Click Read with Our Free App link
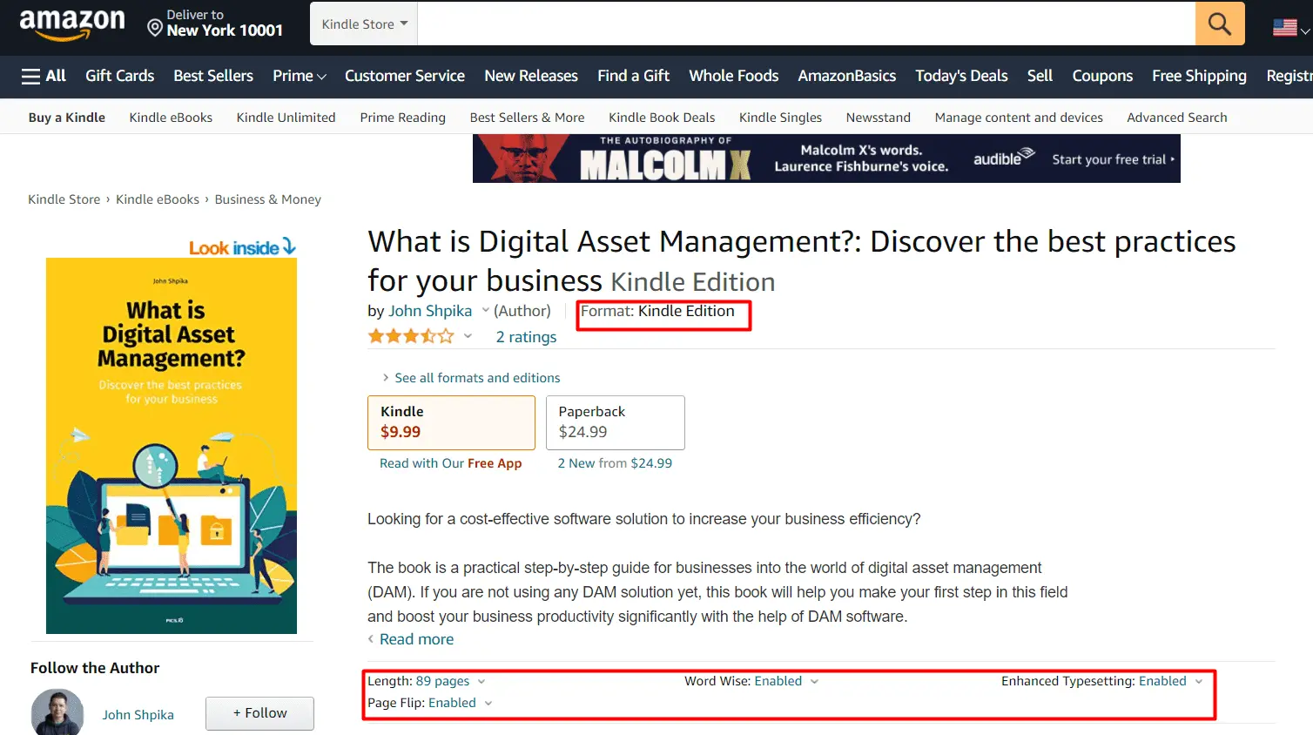The height and width of the screenshot is (735, 1313). tap(451, 463)
